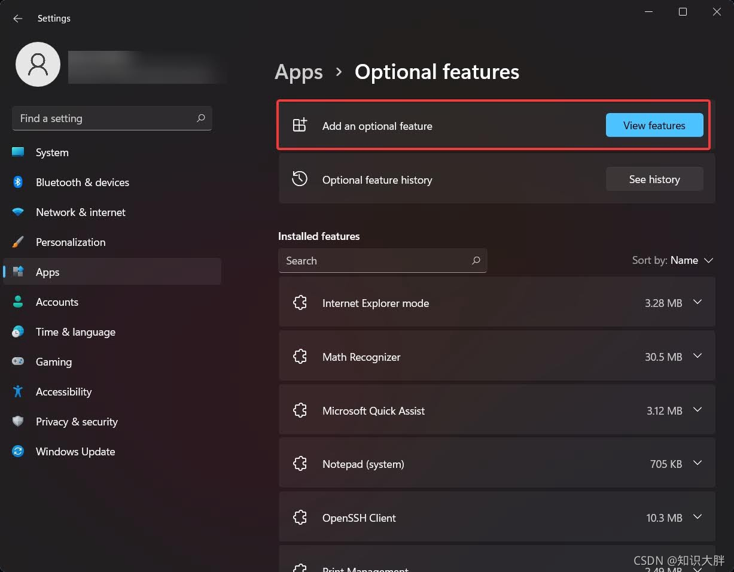
Task: Click the Accessibility figure icon
Action: click(x=18, y=391)
